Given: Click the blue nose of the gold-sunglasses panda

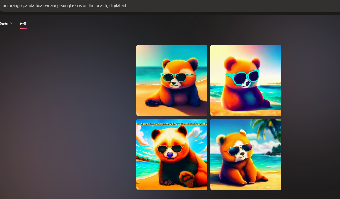Looking at the screenshot, I should tap(170, 155).
